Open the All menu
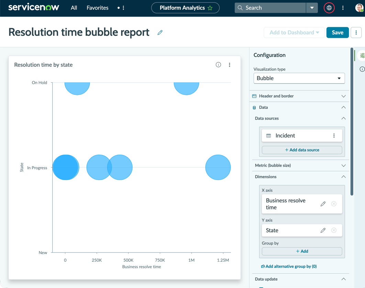 click(74, 8)
